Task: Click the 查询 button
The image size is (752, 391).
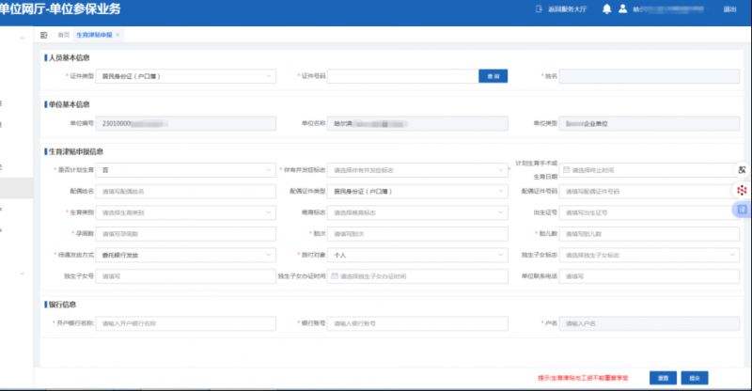Action: 493,75
